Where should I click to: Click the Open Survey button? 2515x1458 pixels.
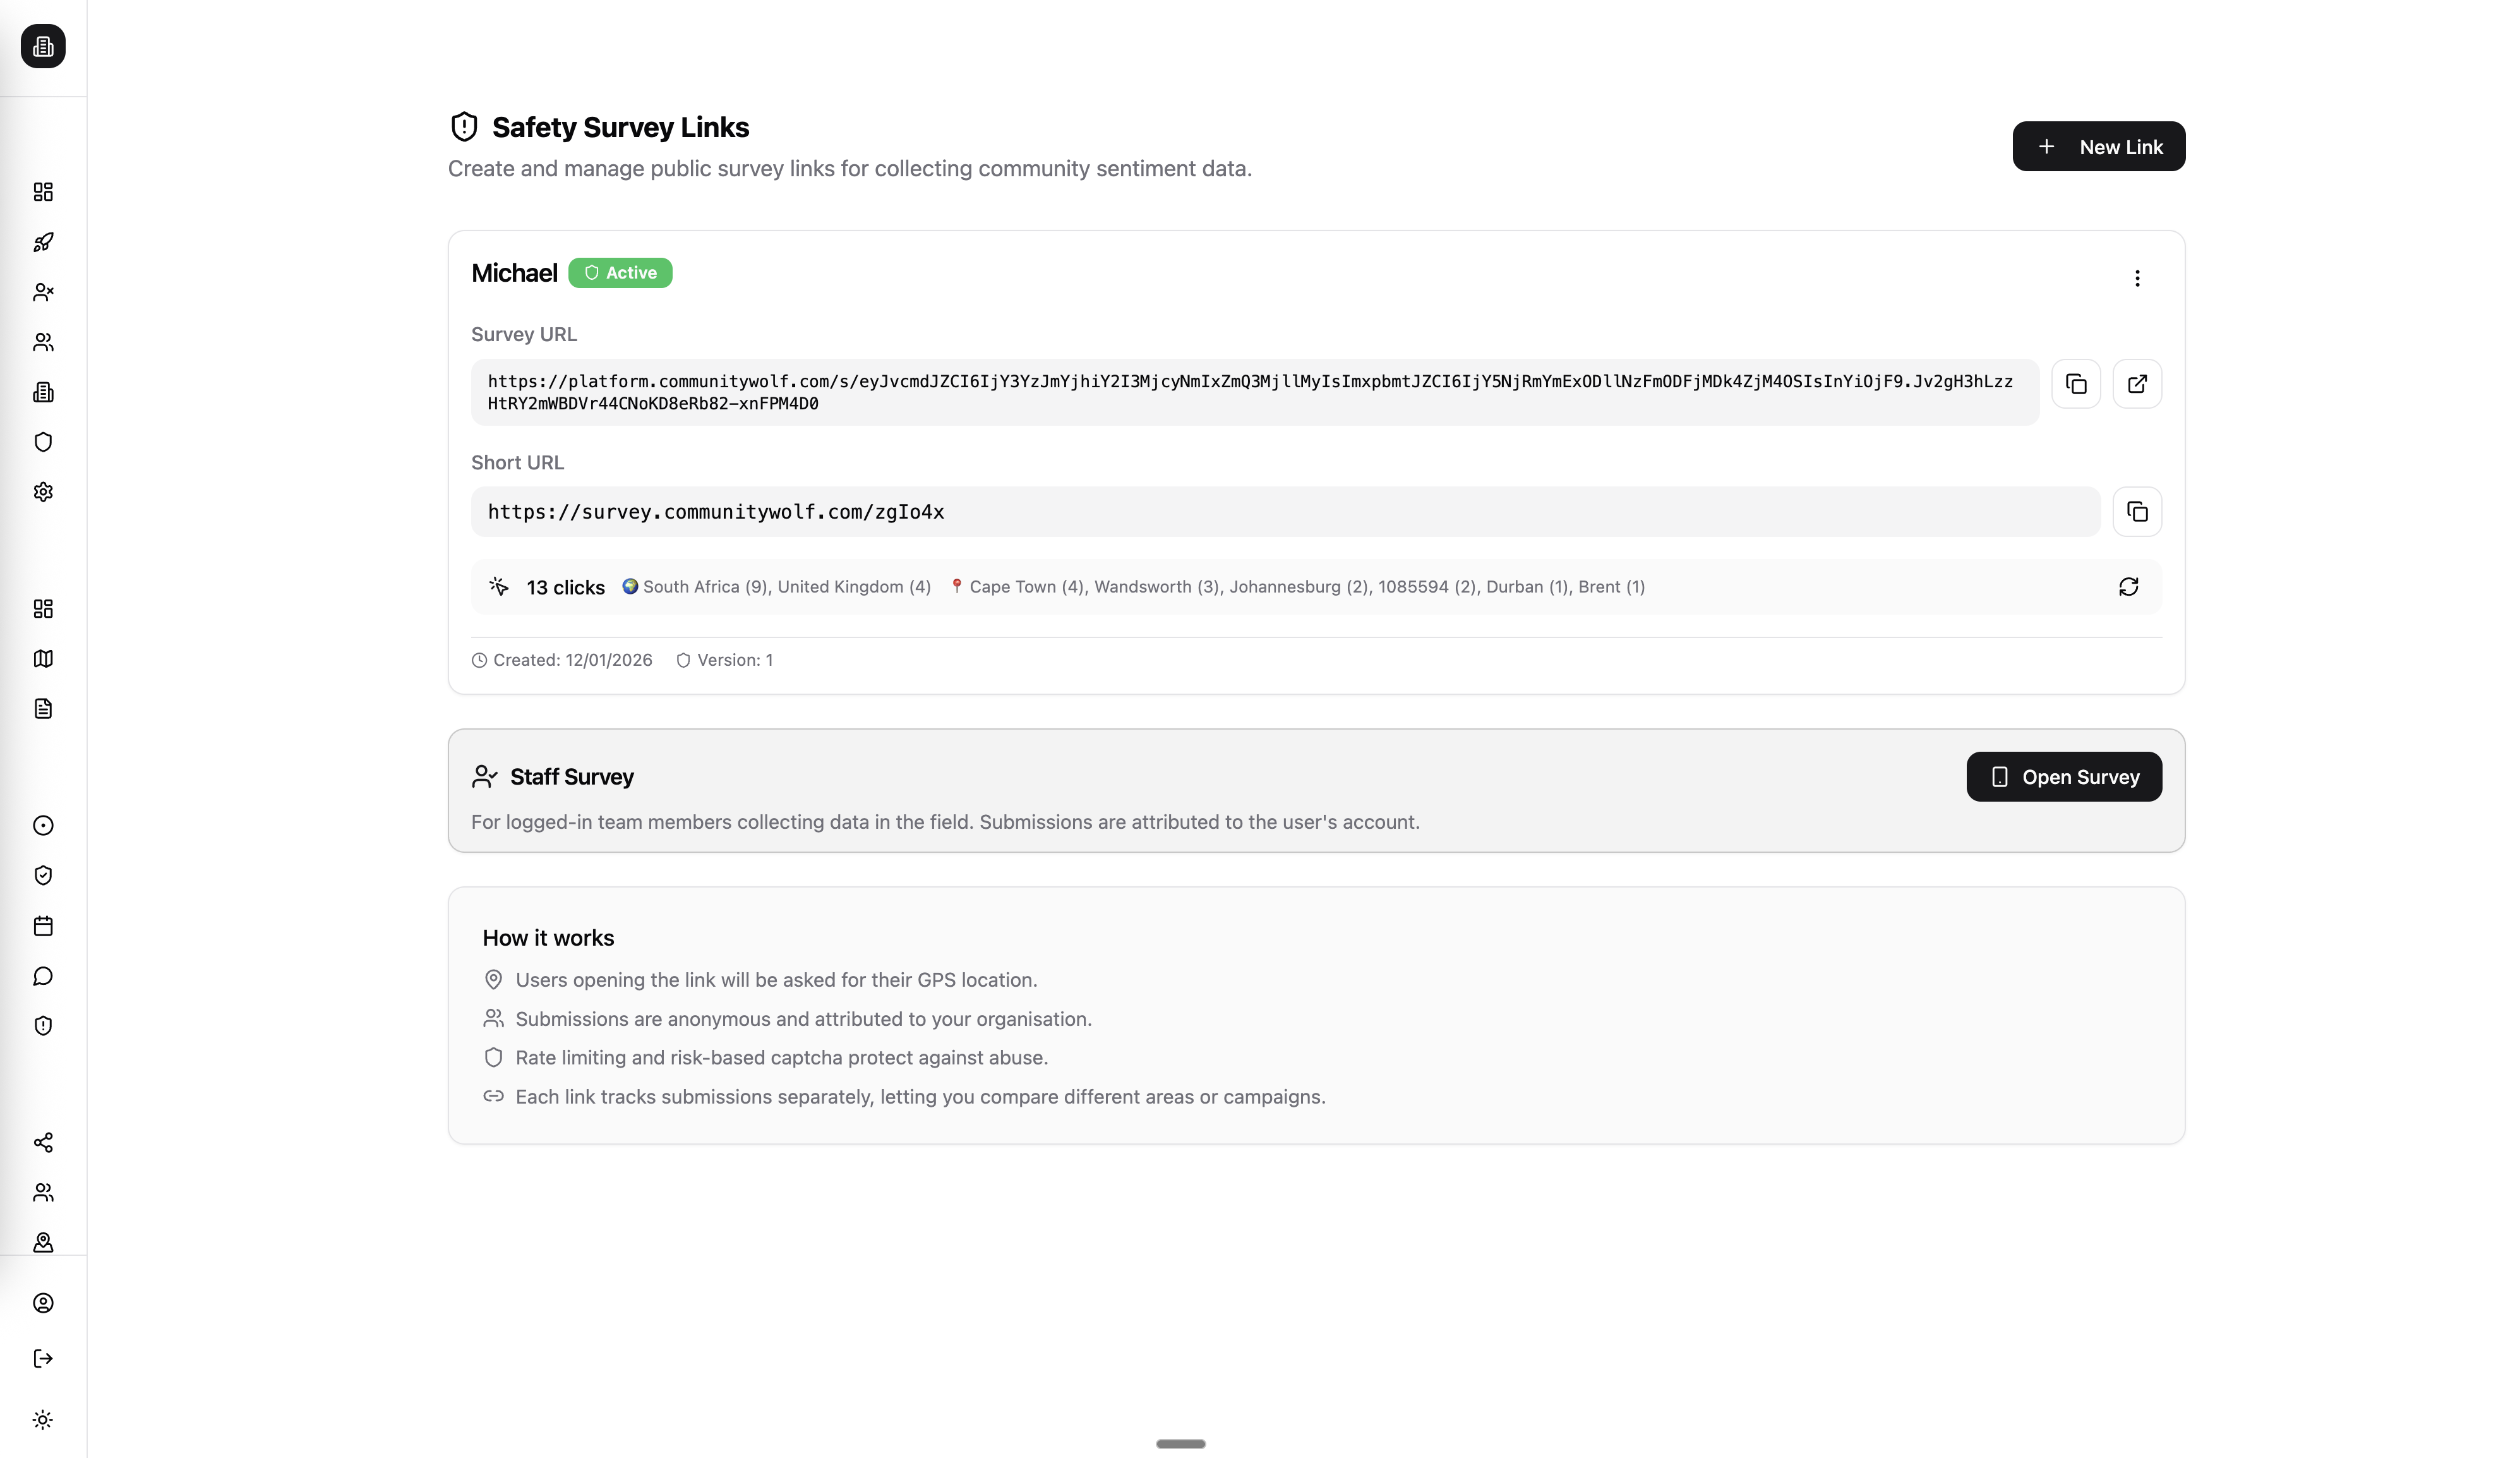(x=2063, y=776)
